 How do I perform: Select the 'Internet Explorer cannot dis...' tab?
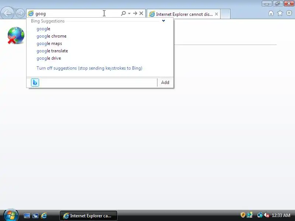183,14
